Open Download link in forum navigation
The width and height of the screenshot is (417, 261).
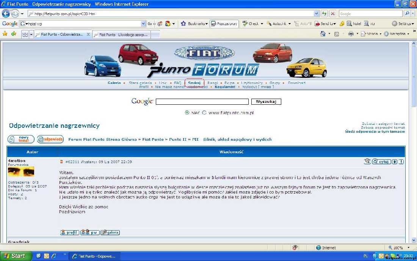[x=296, y=83]
